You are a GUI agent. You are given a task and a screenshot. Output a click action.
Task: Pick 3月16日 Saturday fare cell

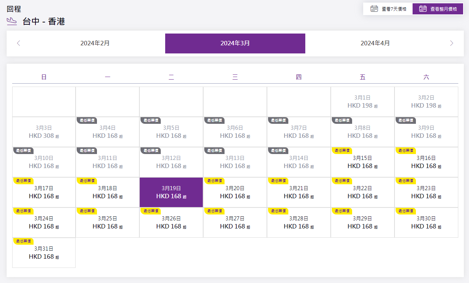point(426,162)
